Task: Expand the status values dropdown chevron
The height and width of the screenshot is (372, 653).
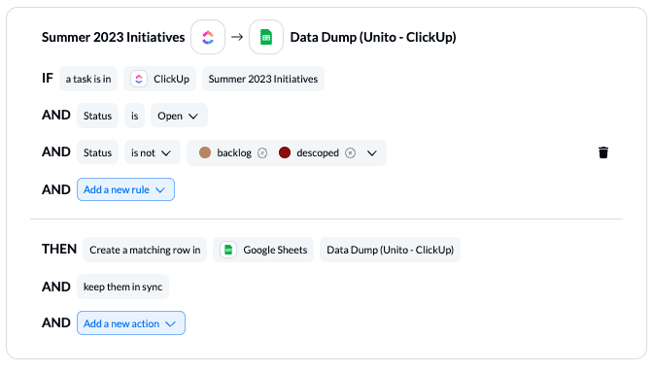Action: click(372, 153)
